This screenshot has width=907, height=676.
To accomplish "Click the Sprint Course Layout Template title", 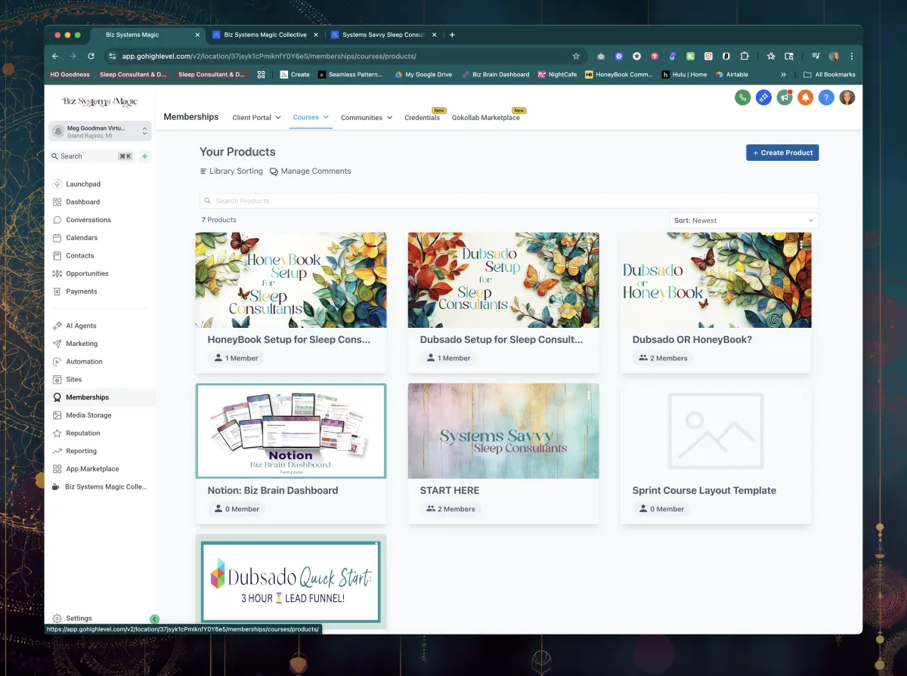I will click(x=704, y=491).
